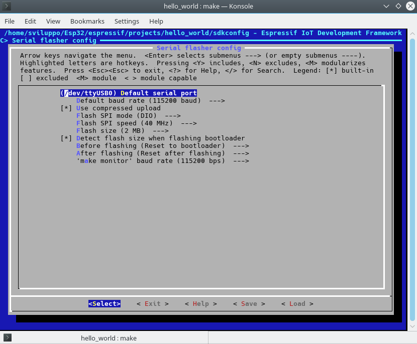Click the Save button in menuconfig
Image resolution: width=417 pixels, height=344 pixels.
point(248,303)
